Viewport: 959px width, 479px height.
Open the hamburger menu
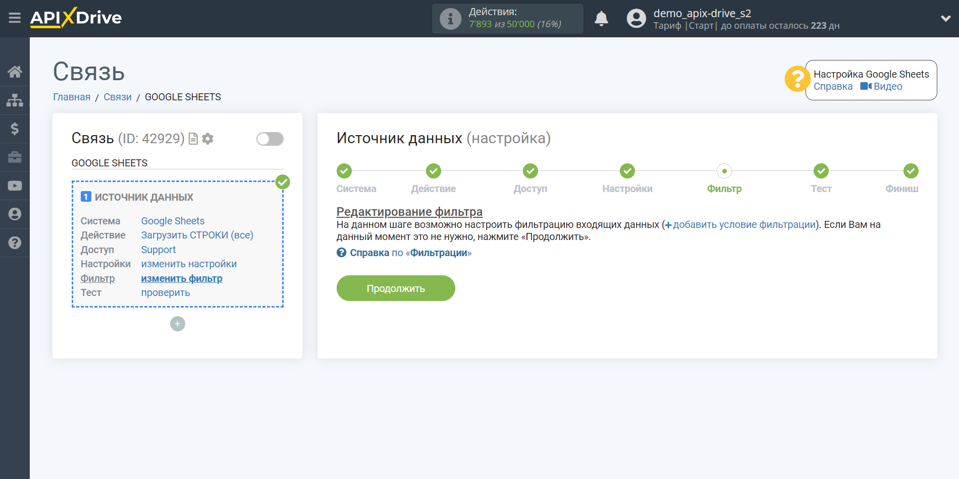click(x=15, y=18)
